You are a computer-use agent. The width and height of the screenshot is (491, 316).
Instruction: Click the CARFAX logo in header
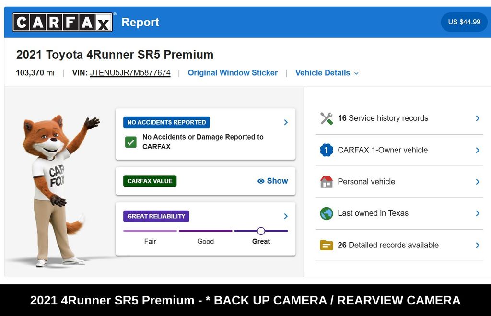pyautogui.click(x=63, y=22)
